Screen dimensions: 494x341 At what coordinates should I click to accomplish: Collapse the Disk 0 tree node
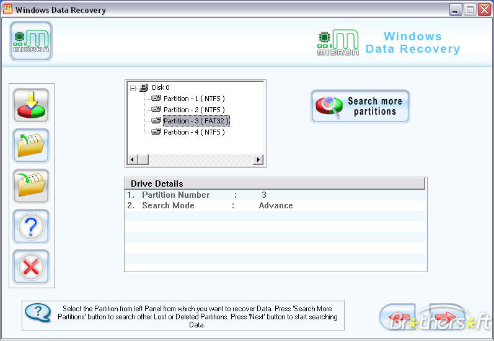pos(133,88)
